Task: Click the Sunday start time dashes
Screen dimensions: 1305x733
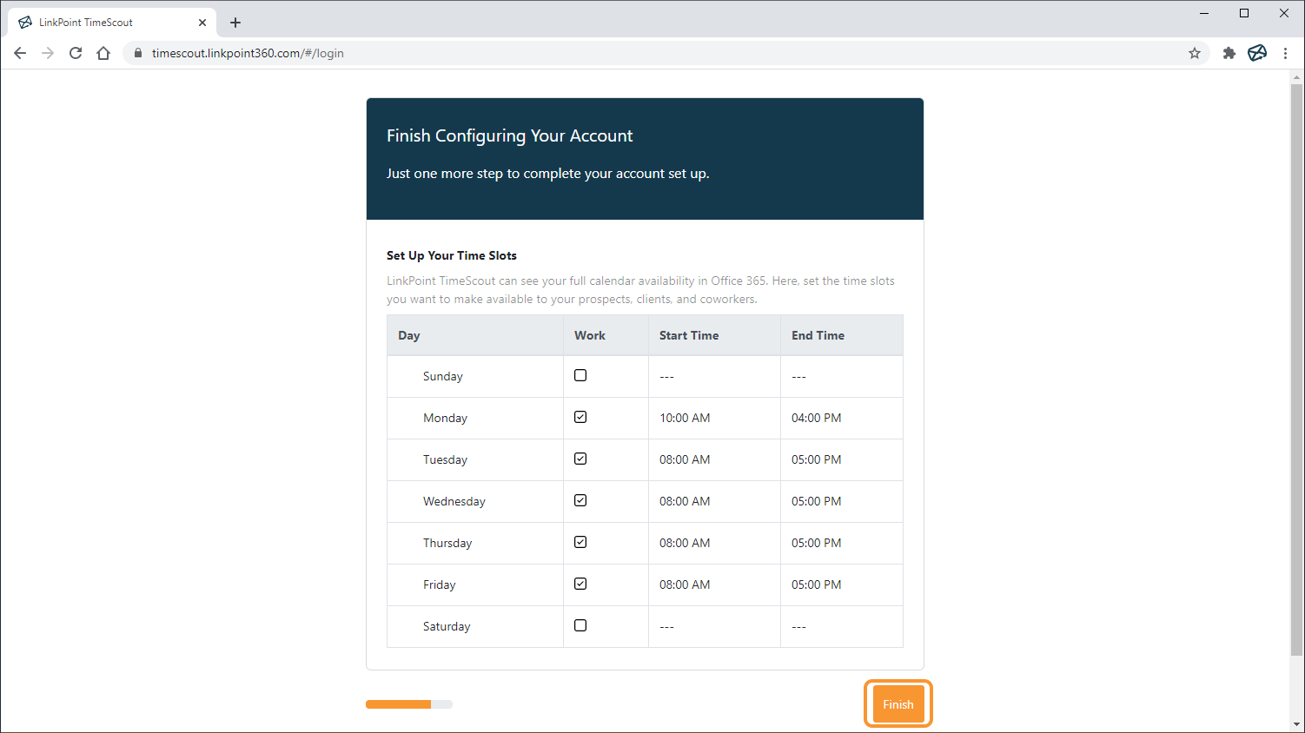Action: 667,377
